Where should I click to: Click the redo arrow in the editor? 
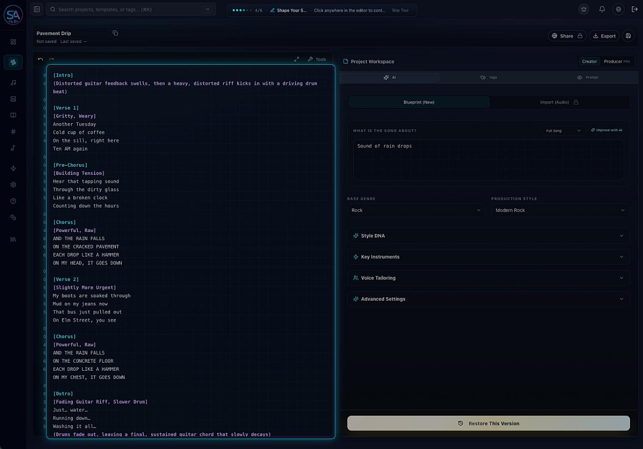pos(51,59)
